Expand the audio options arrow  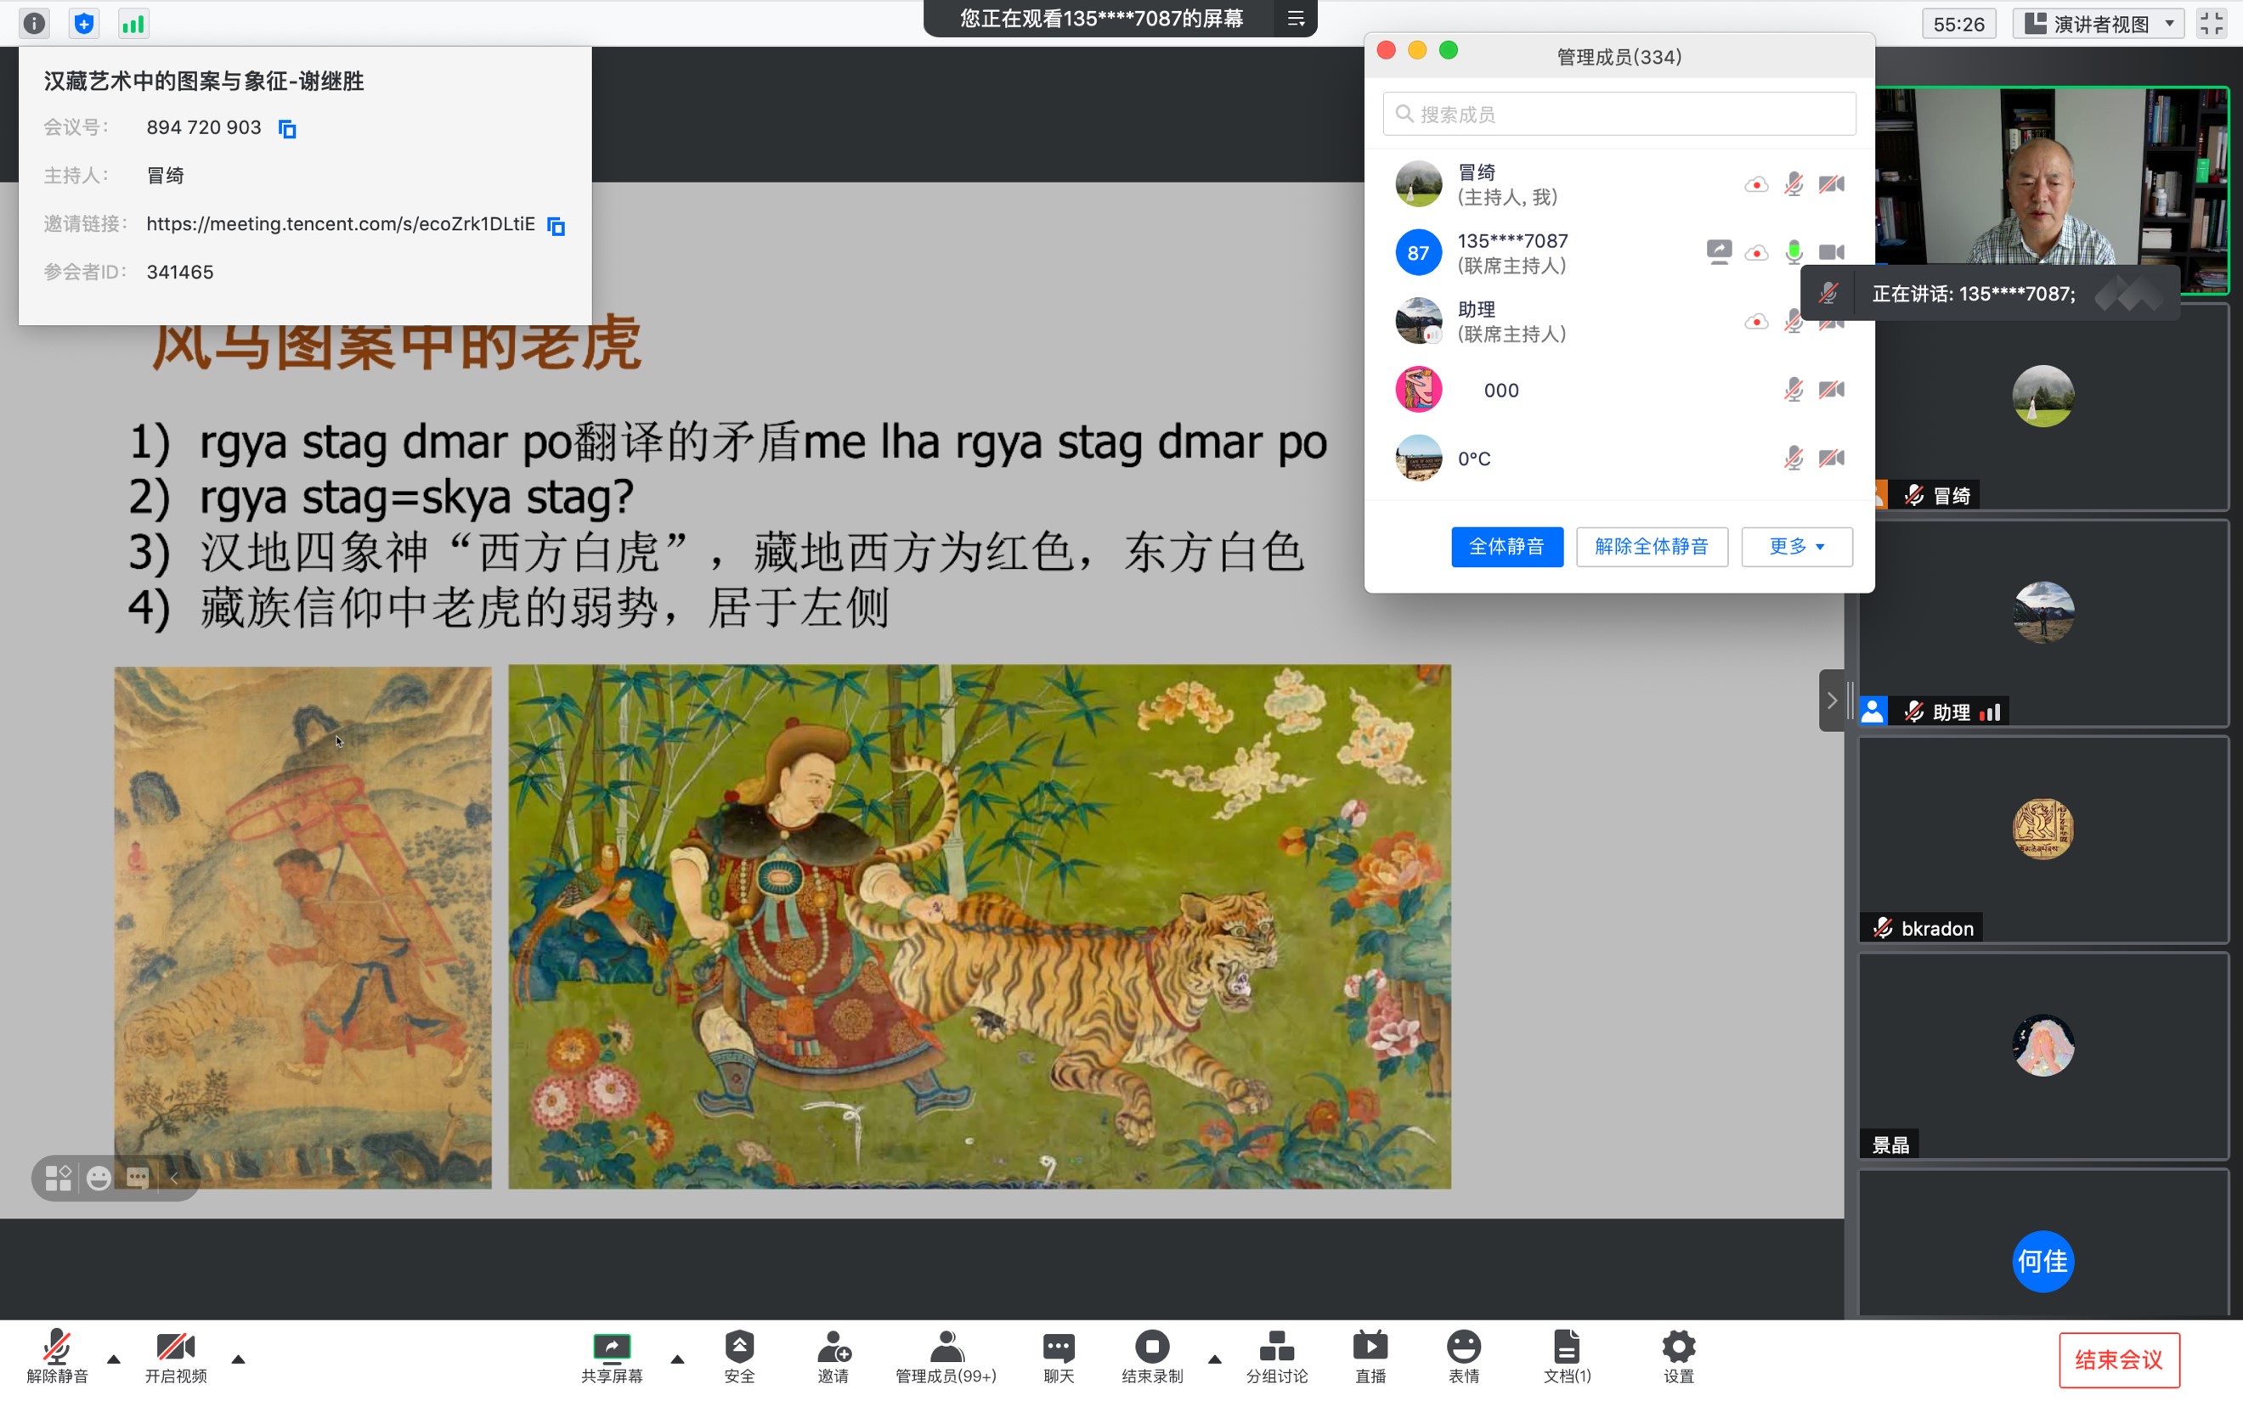point(114,1359)
